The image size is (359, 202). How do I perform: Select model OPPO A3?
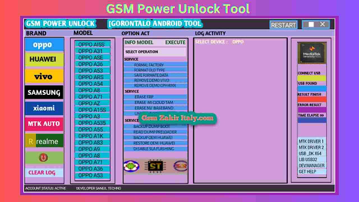point(93,116)
